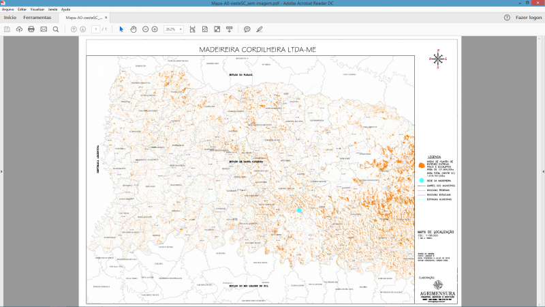This screenshot has height=307, width=545.
Task: Go to next page arrow
Action: click(x=82, y=29)
